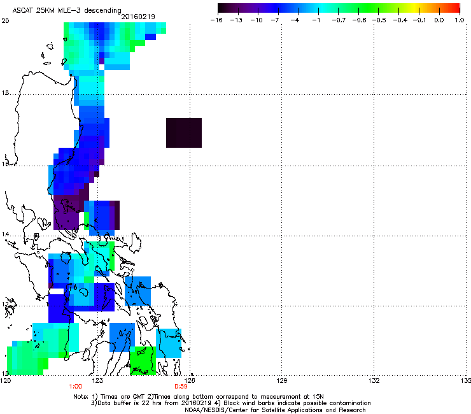Click the 1.0 label on the color scale
This screenshot has height=414, width=471.
pyautogui.click(x=460, y=20)
